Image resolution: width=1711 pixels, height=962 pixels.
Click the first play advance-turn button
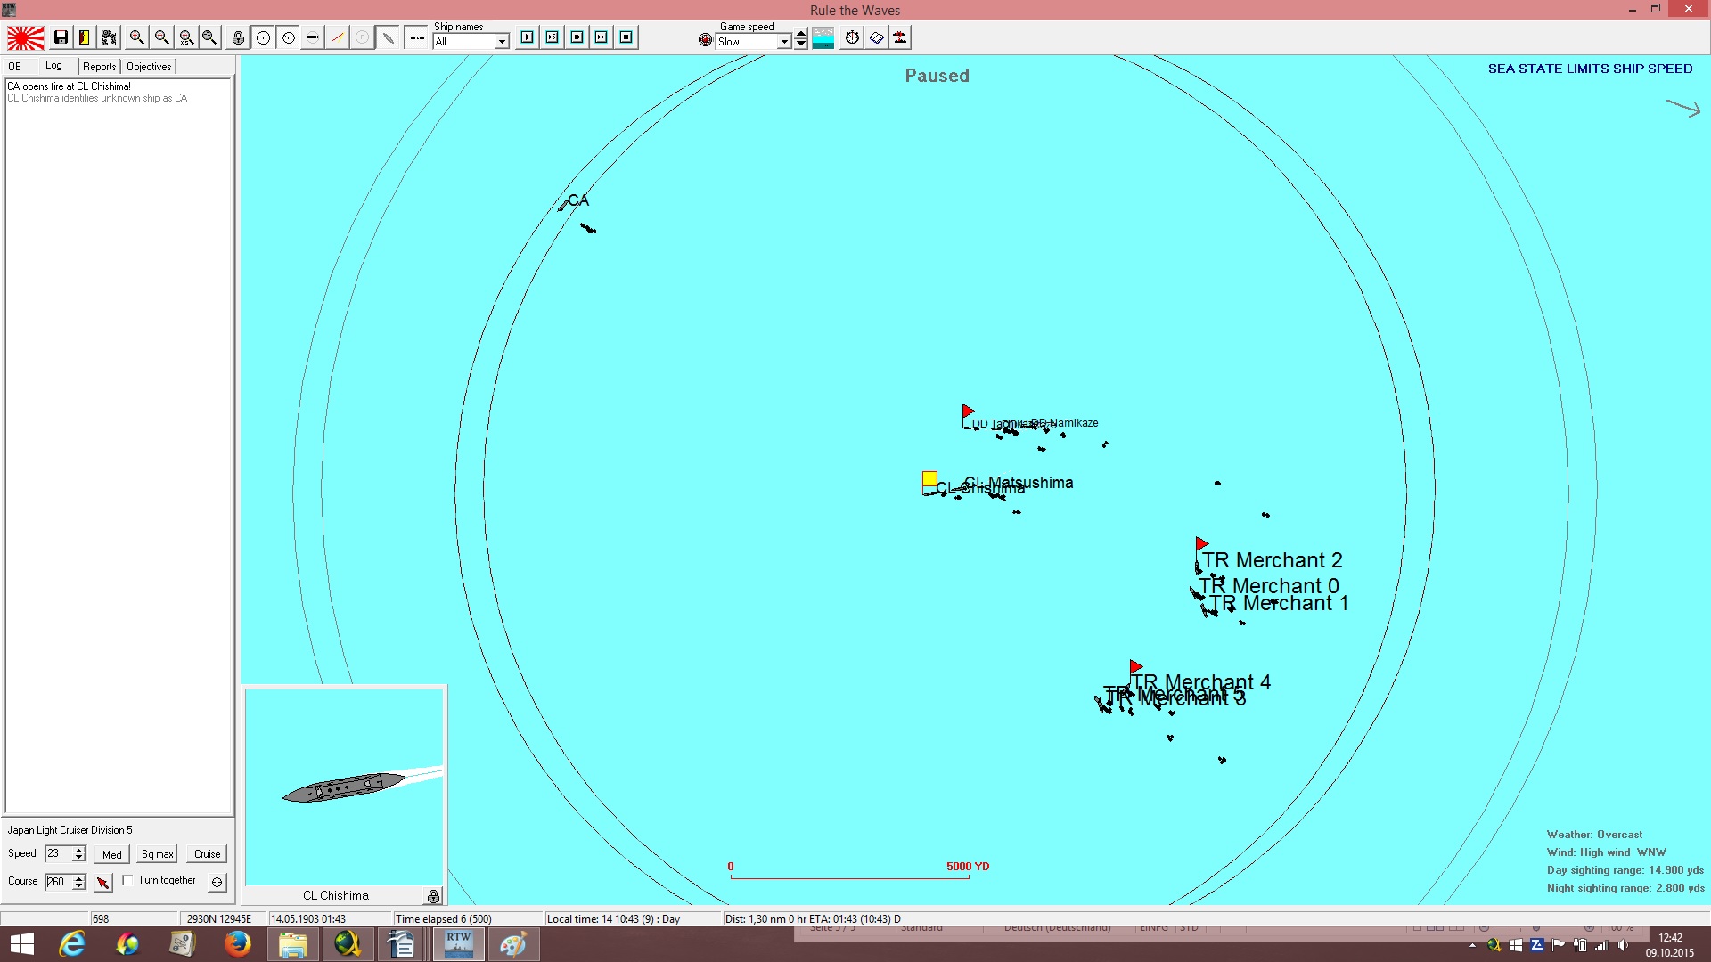(528, 37)
